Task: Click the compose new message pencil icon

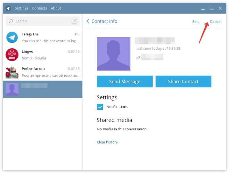Action: [x=74, y=21]
